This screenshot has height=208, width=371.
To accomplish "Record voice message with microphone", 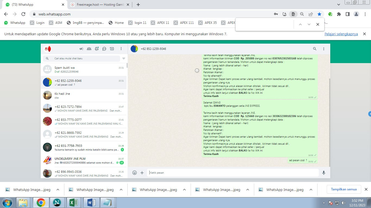I will point(324,173).
